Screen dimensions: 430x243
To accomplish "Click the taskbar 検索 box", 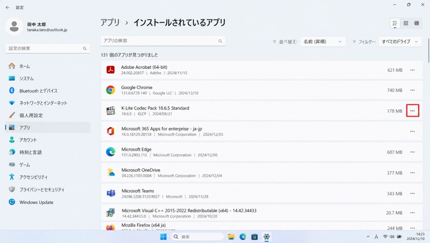I will pyautogui.click(x=198, y=237).
